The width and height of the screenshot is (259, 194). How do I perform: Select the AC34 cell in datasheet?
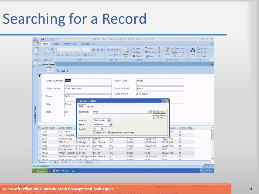click(x=49, y=131)
